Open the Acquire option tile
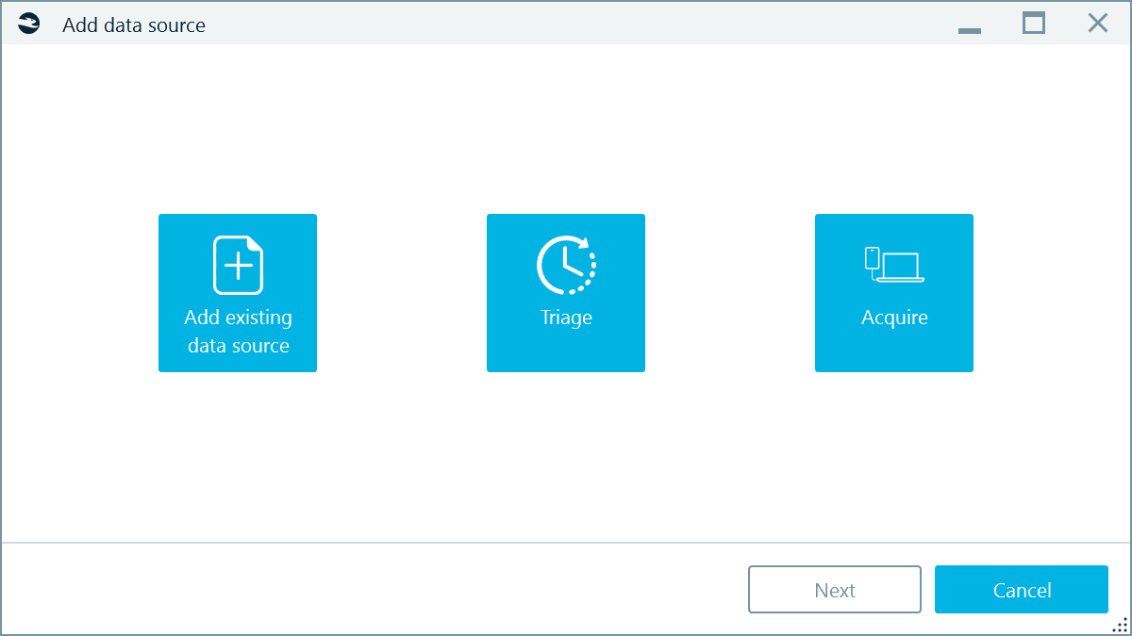The image size is (1132, 636). click(x=894, y=293)
